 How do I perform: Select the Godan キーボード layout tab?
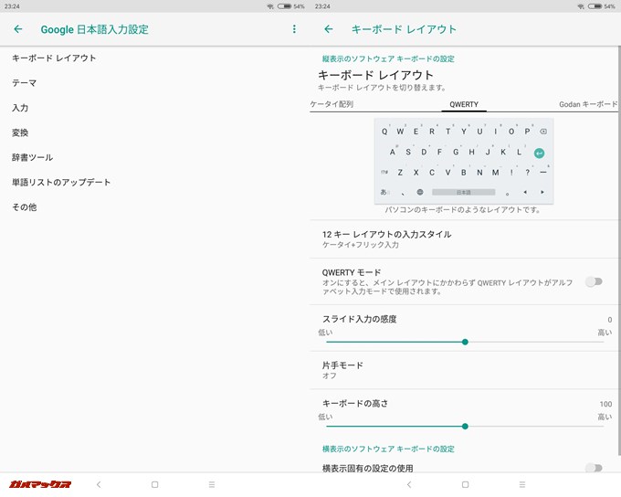coord(588,104)
